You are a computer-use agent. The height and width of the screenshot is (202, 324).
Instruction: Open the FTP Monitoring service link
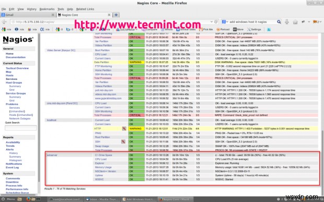tap(103, 66)
